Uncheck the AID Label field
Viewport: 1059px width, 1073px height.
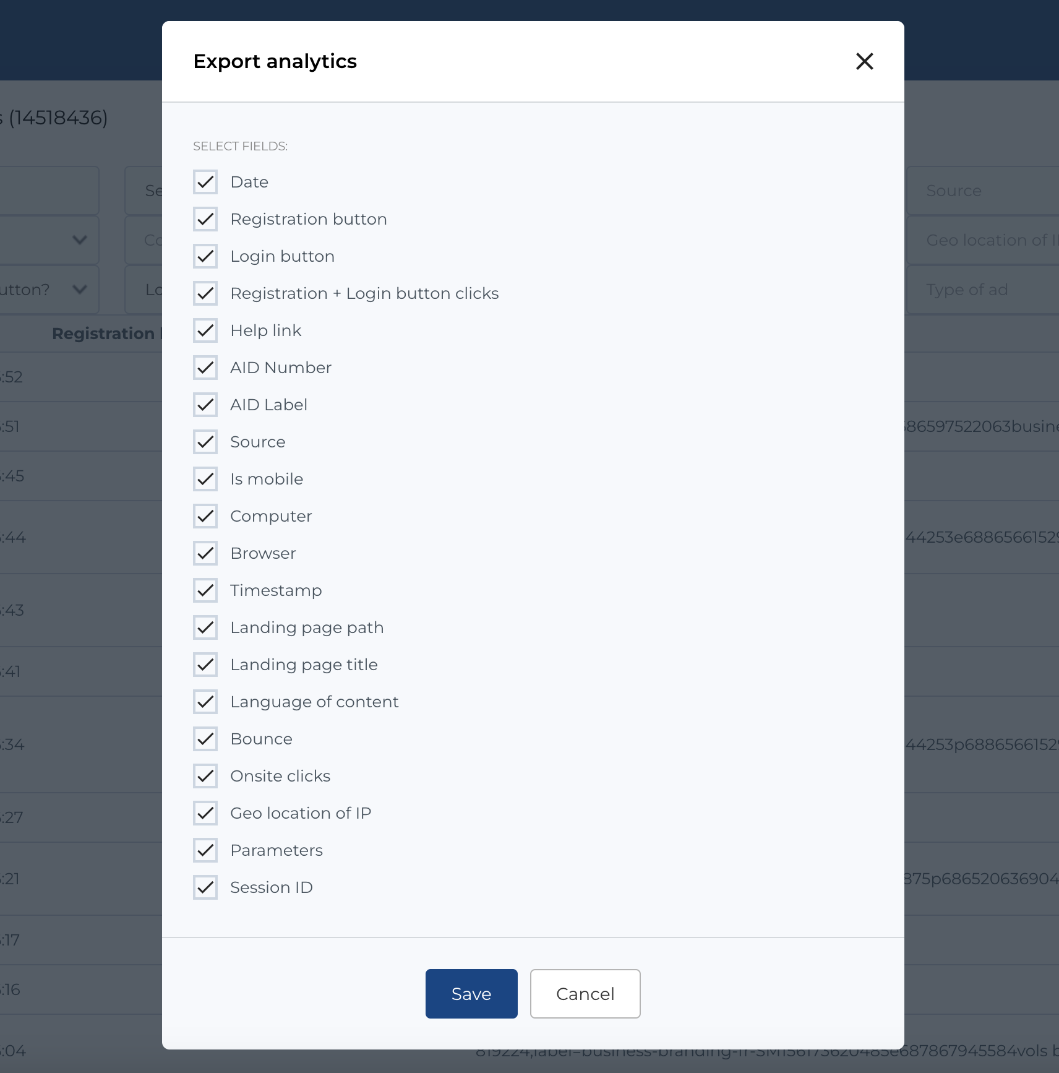205,404
